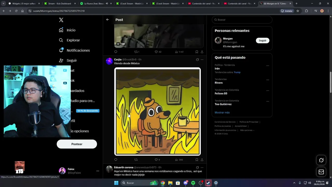Open the floating Grok button
Viewport: 332px width, 187px height.
click(x=321, y=160)
